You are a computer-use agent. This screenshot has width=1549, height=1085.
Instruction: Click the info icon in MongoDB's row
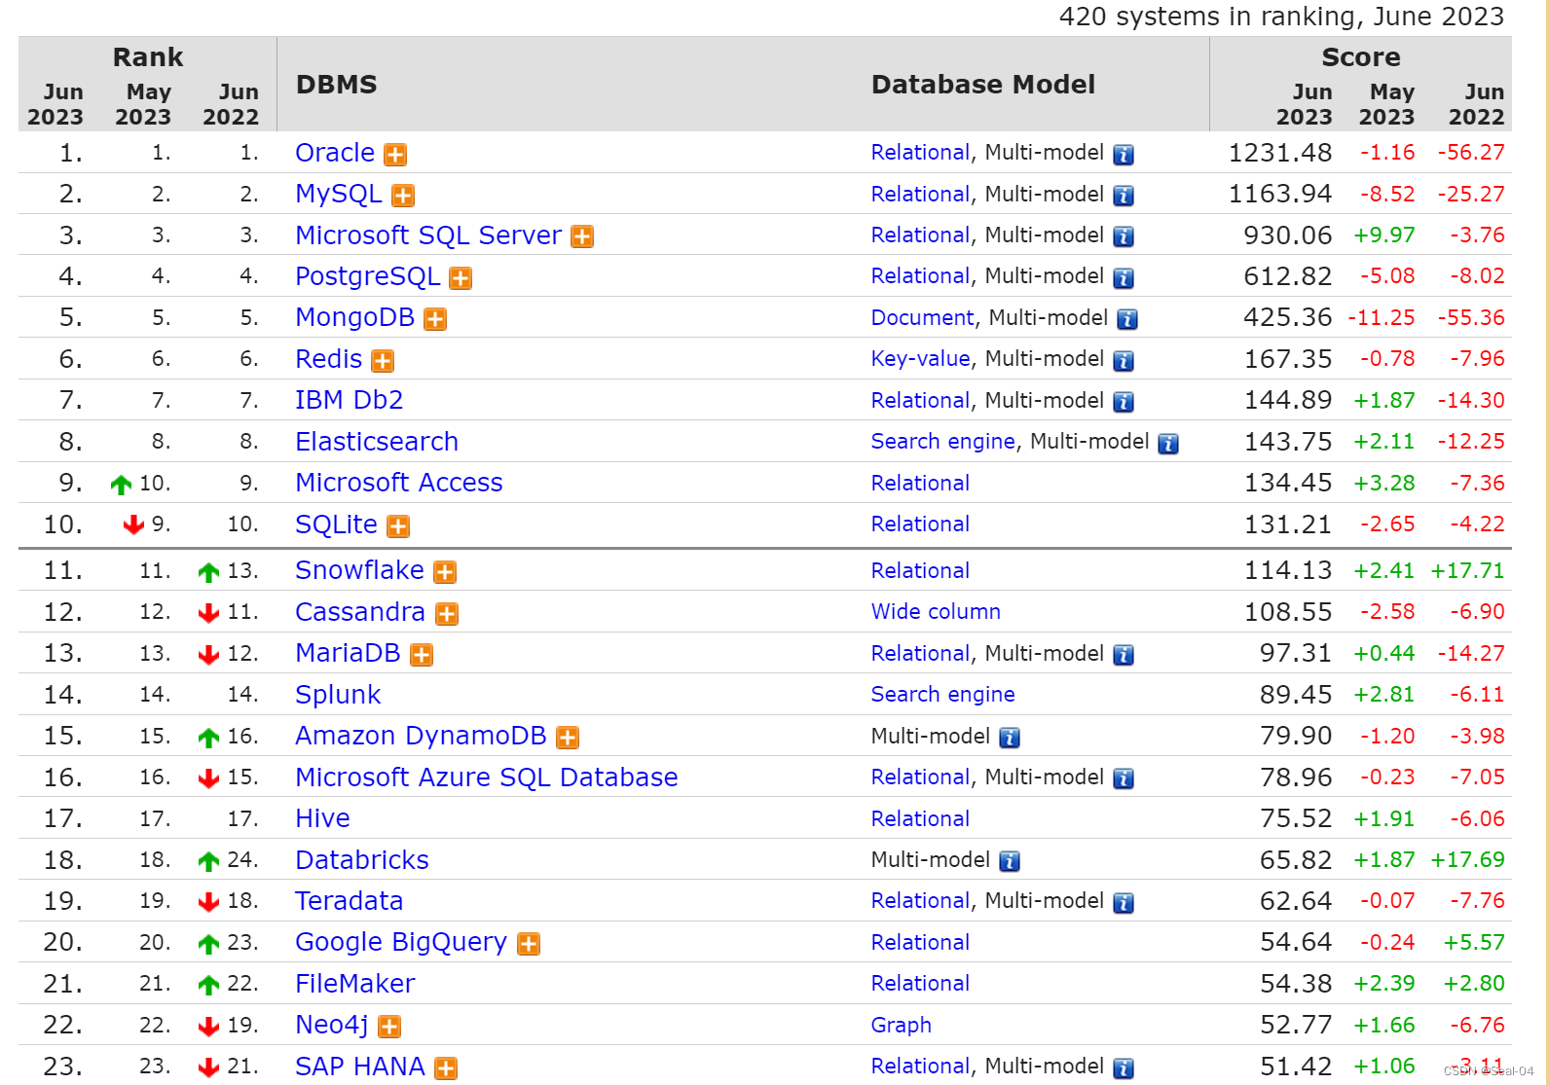point(1127,319)
